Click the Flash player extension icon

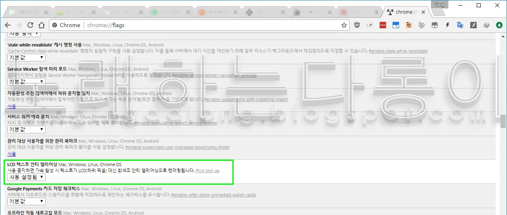tap(473, 25)
